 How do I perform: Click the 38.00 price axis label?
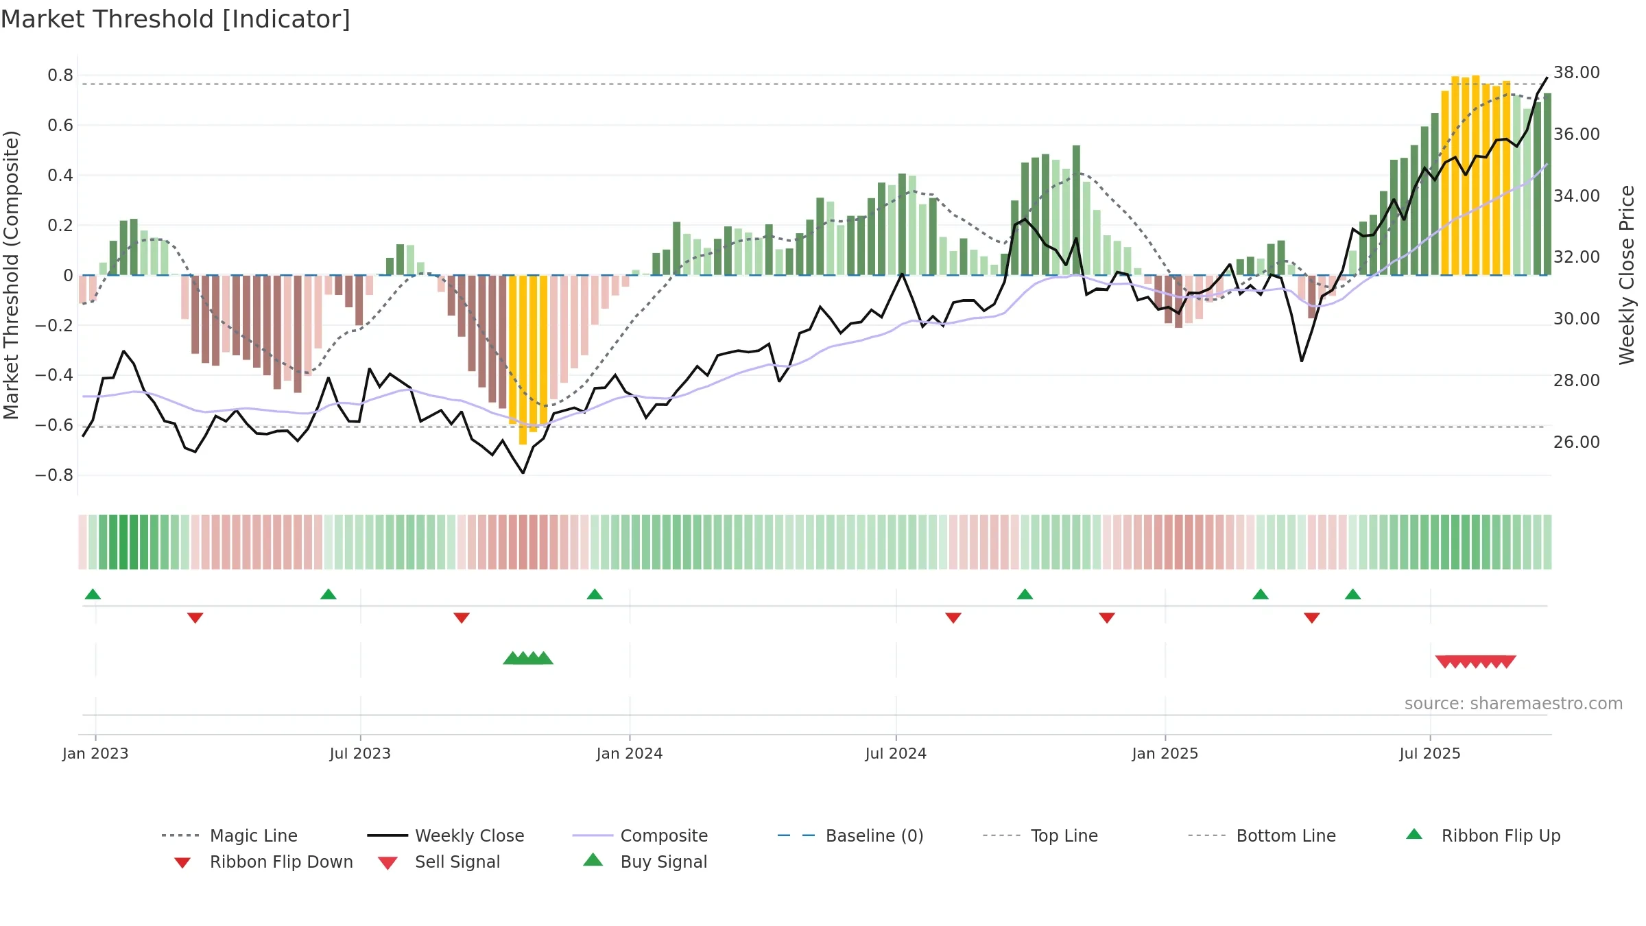1577,72
